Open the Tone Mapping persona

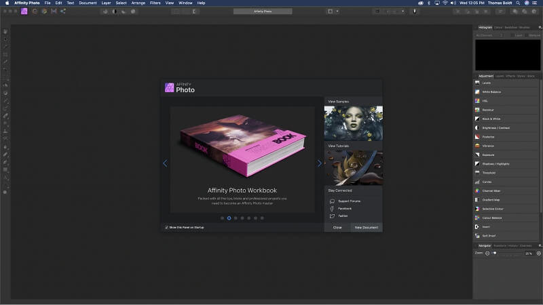(54, 11)
